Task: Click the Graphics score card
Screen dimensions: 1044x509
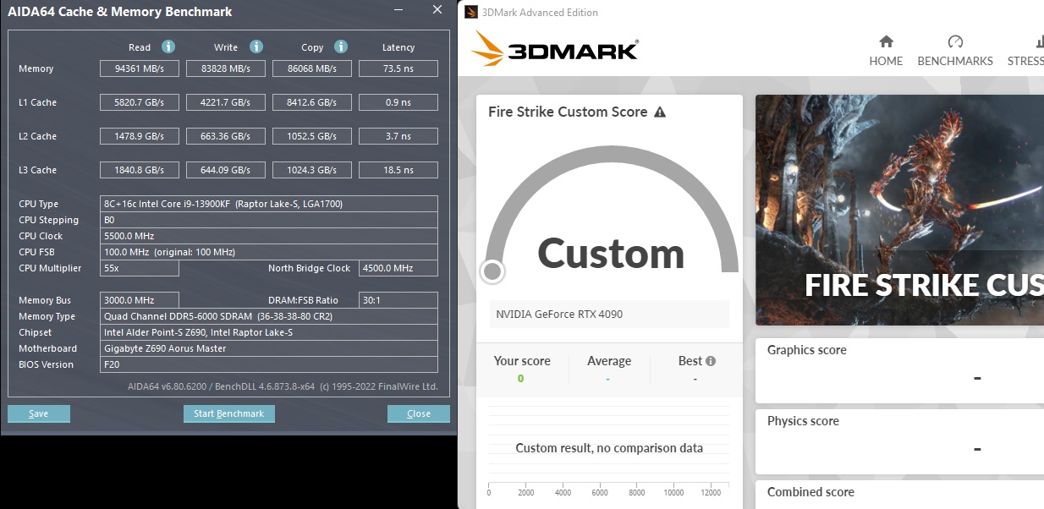Action: pyautogui.click(x=900, y=370)
